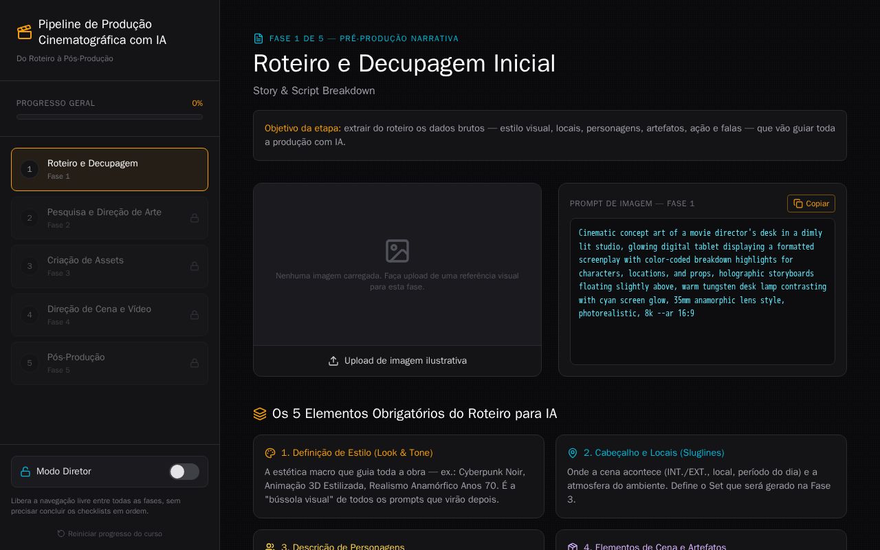Click the empty image preview area
This screenshot has width=880, height=550.
click(397, 265)
